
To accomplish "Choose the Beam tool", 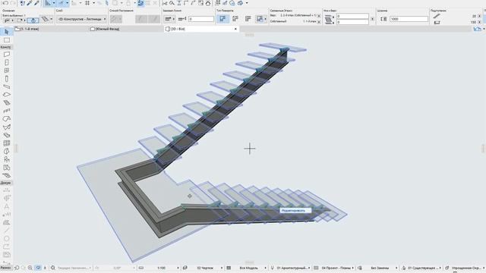I will click(x=7, y=86).
